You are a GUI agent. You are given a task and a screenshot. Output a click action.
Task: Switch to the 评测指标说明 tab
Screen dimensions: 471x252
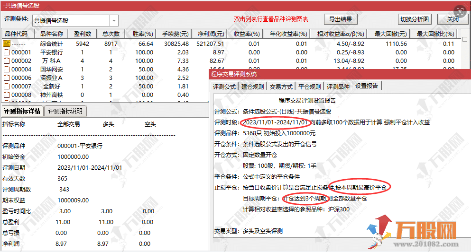pos(65,111)
